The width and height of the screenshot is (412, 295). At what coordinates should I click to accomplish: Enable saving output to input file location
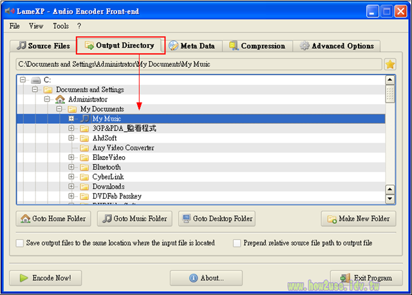click(x=20, y=243)
